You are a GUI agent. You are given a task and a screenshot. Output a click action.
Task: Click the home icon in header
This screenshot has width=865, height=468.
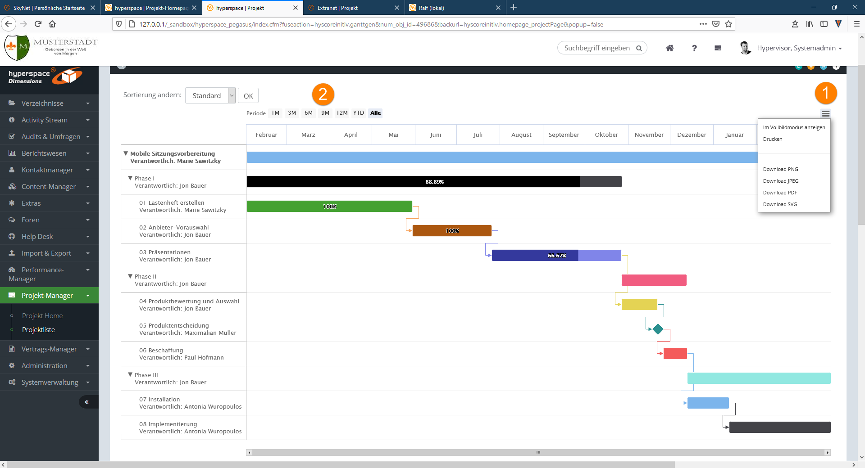point(669,48)
